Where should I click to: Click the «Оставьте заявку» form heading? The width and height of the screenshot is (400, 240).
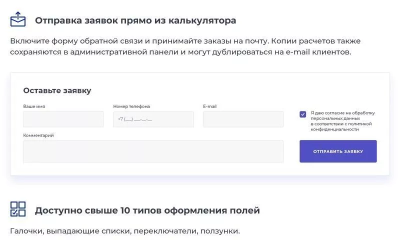57,90
